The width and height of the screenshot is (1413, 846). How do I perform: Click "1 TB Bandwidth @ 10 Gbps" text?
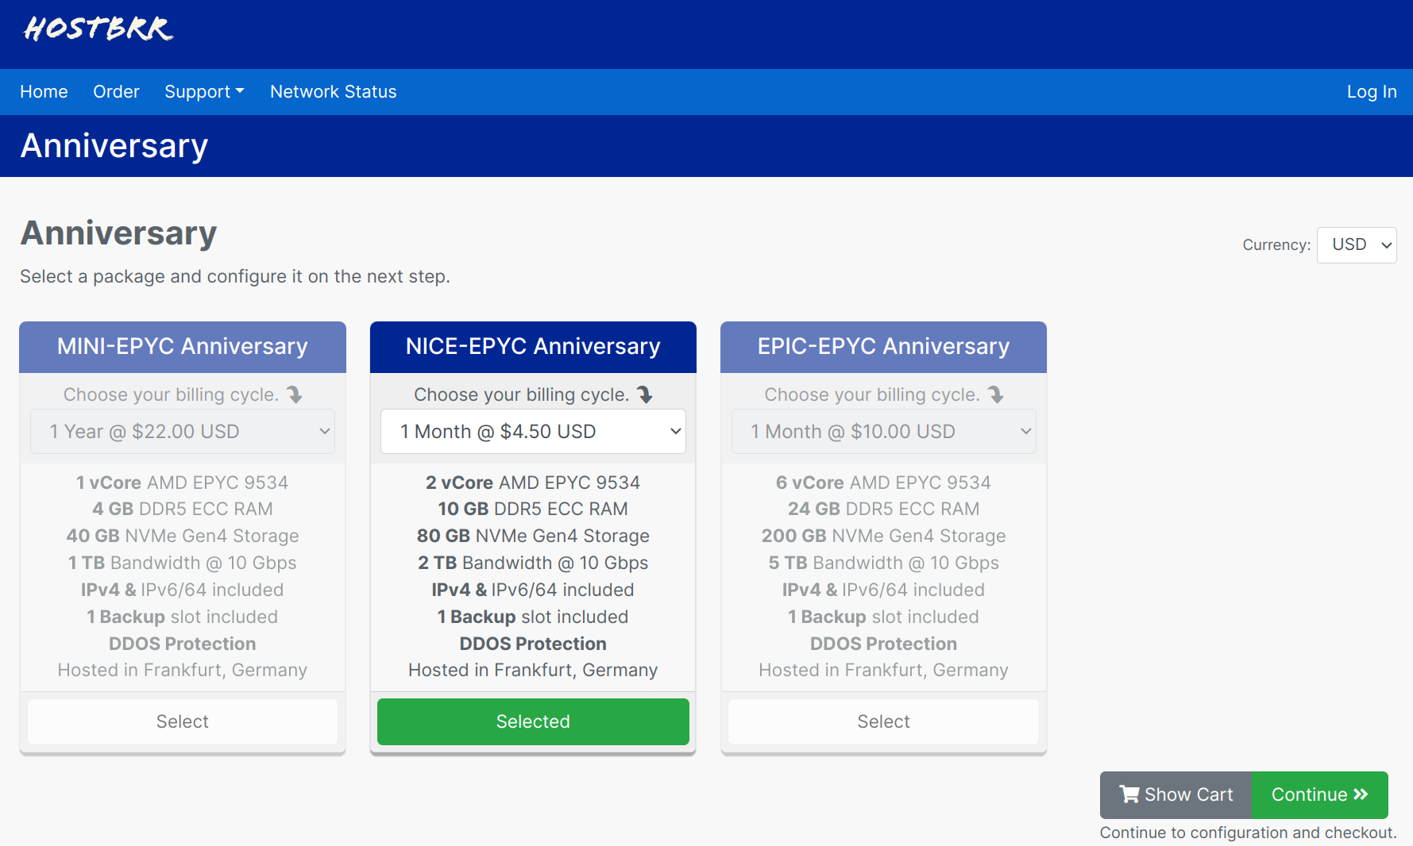[x=183, y=563]
